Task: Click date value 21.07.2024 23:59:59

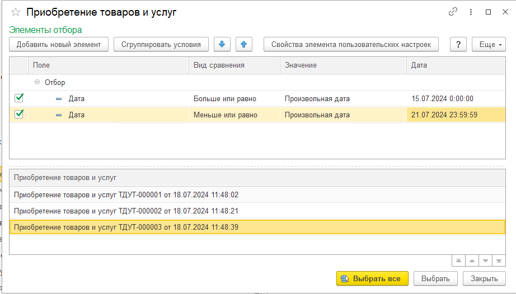Action: 456,115
